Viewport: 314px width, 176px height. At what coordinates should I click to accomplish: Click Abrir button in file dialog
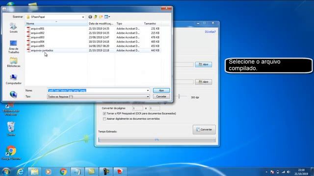click(161, 90)
